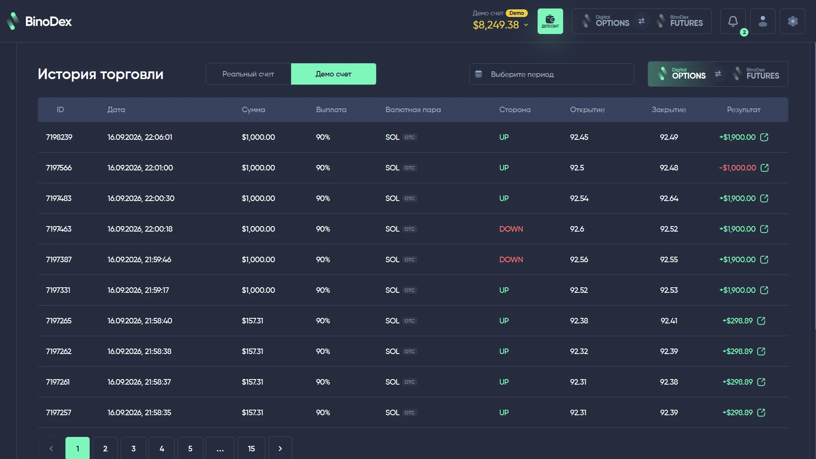Open notifications bell
This screenshot has width=816, height=459.
(733, 21)
